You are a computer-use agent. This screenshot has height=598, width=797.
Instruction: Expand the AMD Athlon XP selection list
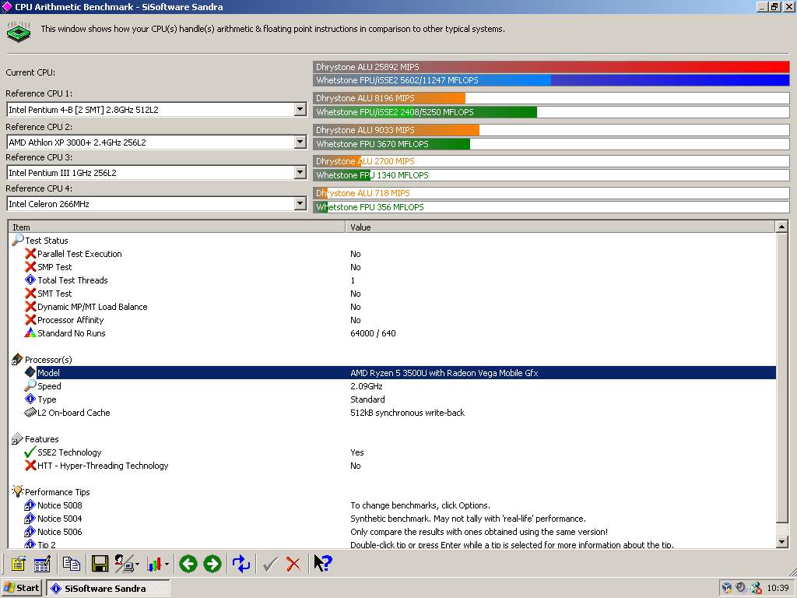point(300,141)
